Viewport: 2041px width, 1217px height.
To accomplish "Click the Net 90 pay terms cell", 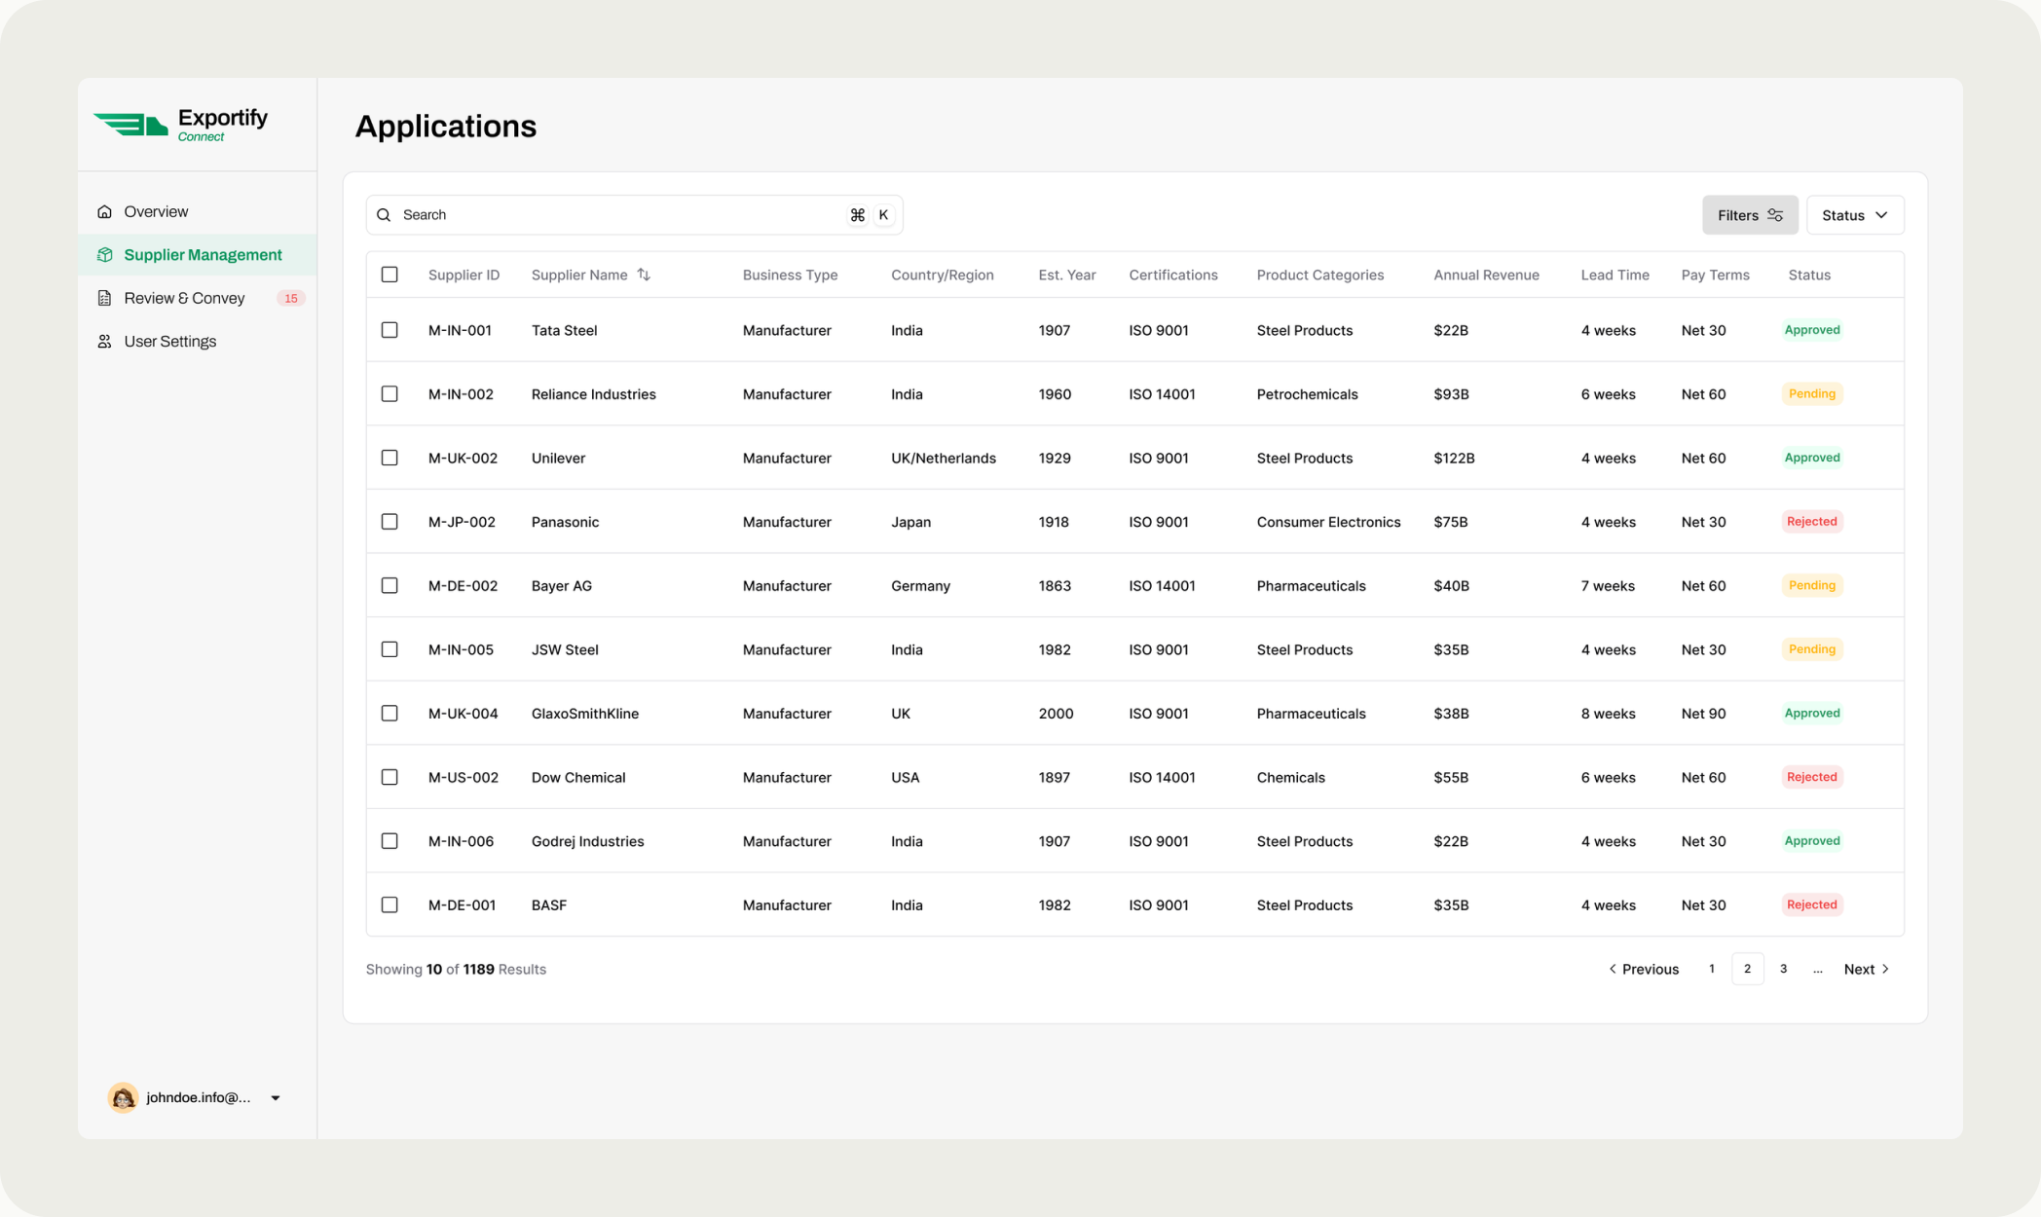I will pyautogui.click(x=1703, y=714).
